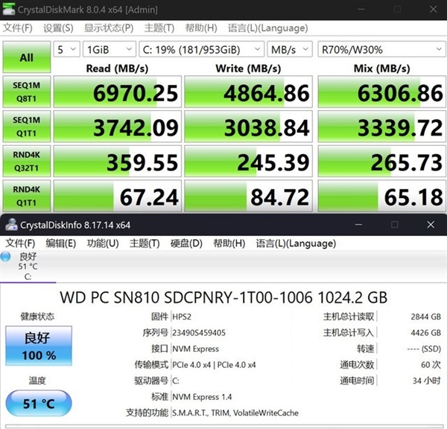Image resolution: width=447 pixels, height=429 pixels.
Task: Close the CrystalDiskInfo window
Action: [x=432, y=224]
